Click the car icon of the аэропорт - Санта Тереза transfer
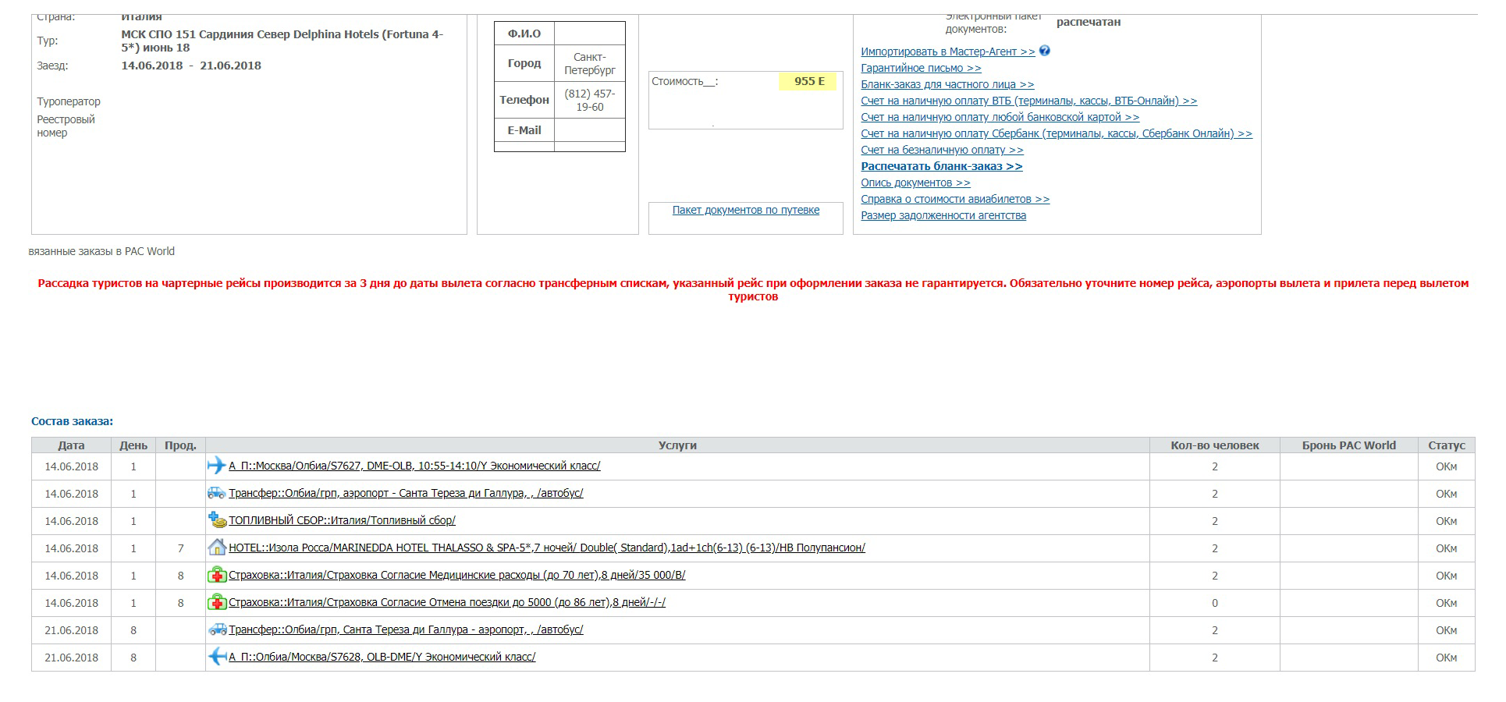Screen dimensions: 1506x702 [x=216, y=493]
